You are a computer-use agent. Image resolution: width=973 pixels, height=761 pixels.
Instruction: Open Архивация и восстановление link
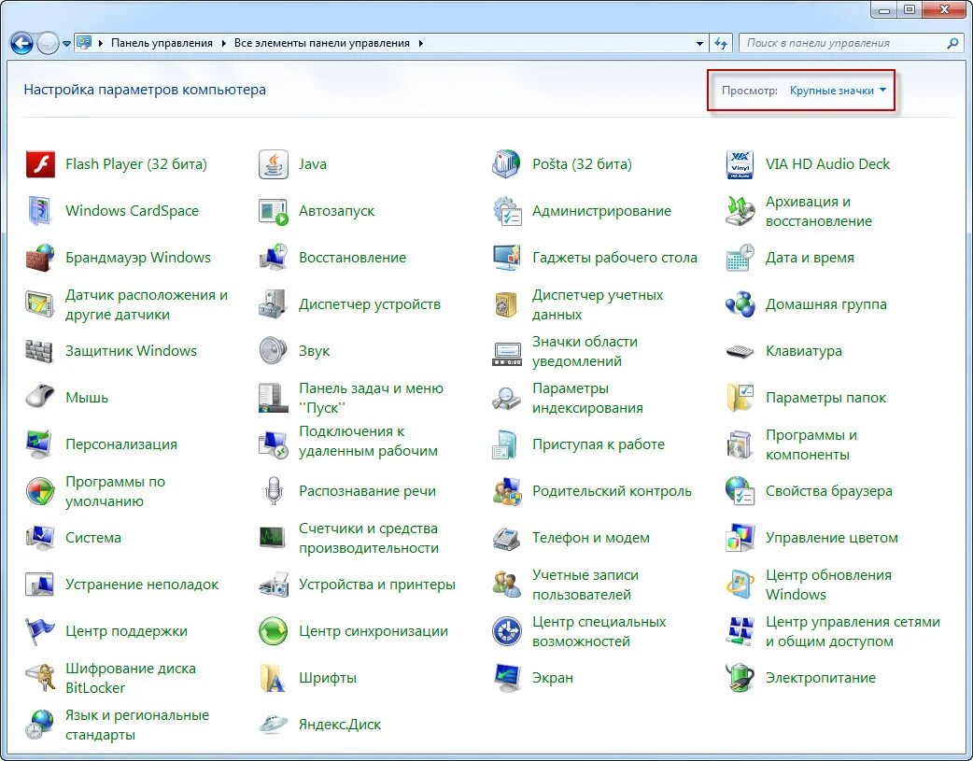click(819, 211)
